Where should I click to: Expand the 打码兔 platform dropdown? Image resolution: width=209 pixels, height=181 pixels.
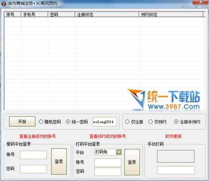119,152
